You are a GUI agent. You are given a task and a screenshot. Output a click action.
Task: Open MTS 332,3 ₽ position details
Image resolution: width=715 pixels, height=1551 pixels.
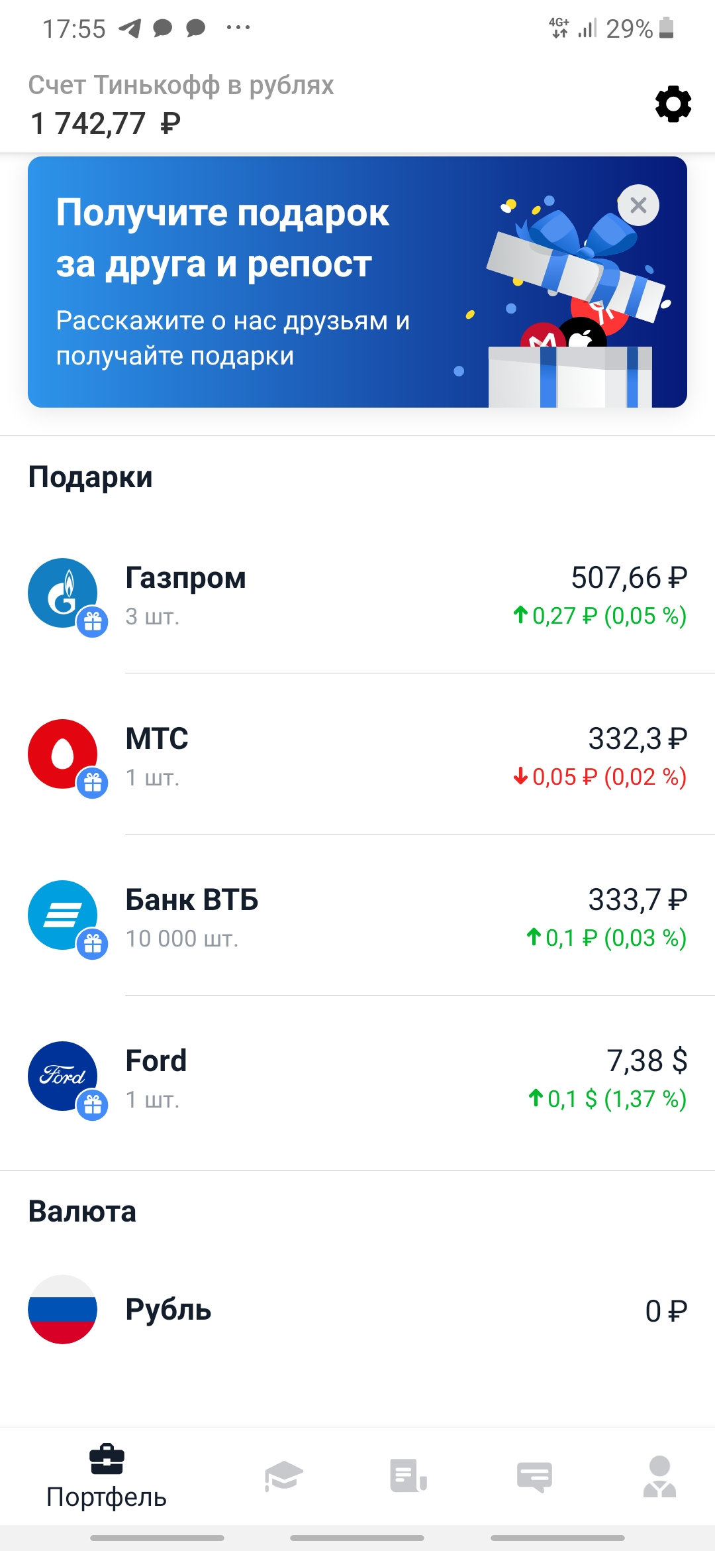[x=358, y=754]
